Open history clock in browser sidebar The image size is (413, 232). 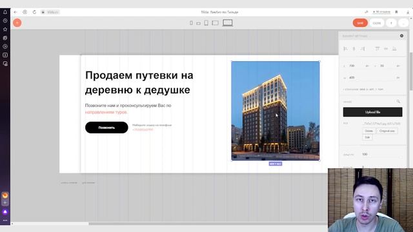point(5,21)
